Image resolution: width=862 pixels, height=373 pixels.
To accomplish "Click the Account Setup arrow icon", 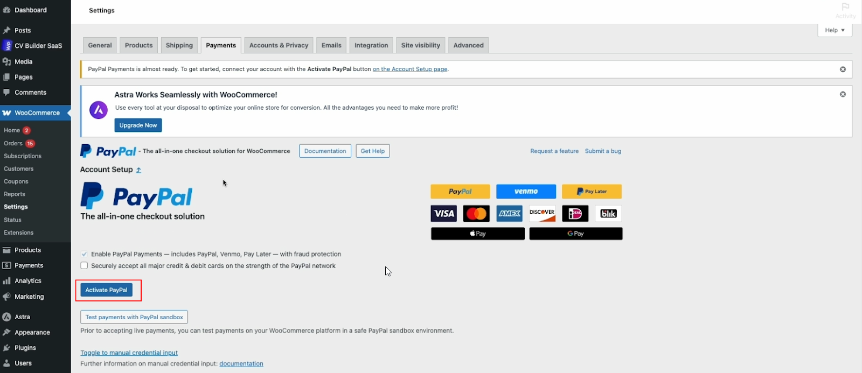I will [138, 170].
